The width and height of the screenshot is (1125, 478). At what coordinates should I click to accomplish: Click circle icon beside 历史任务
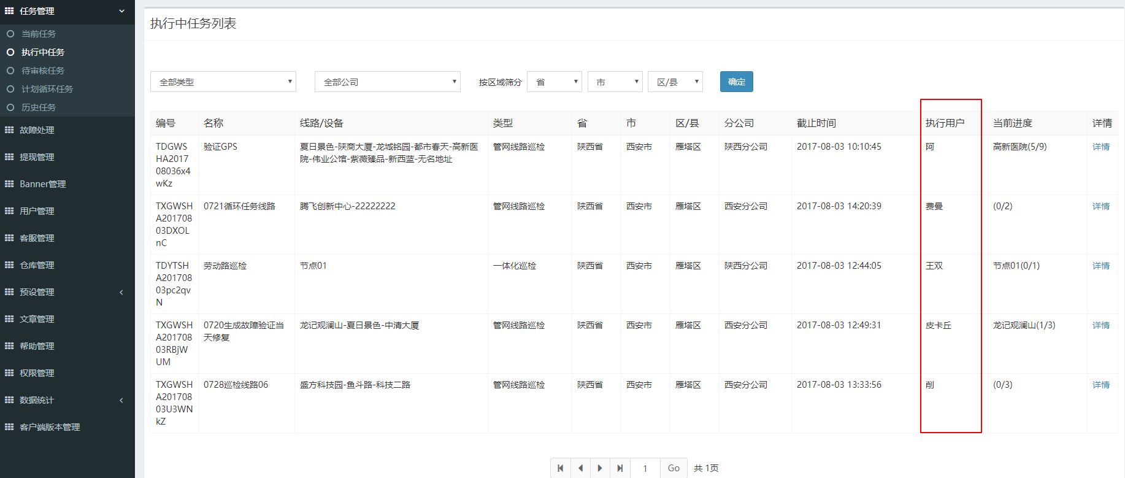click(x=10, y=107)
